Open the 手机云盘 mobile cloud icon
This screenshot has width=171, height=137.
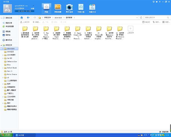tap(80, 8)
